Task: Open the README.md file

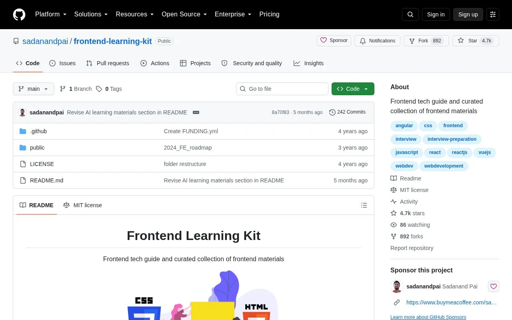Action: (46, 180)
